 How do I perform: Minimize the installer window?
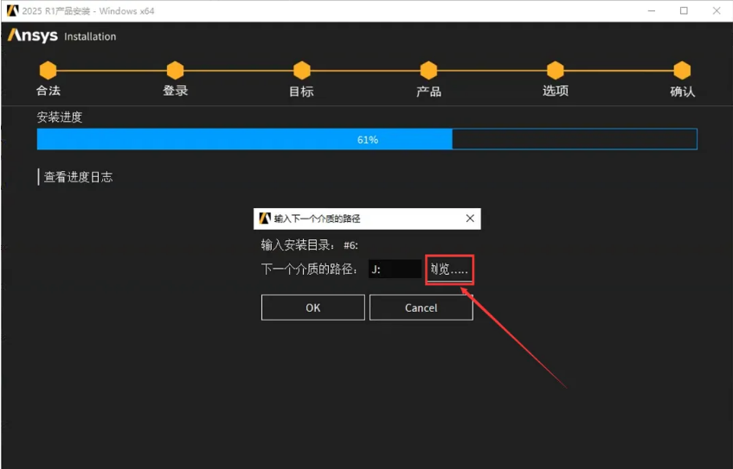click(x=651, y=10)
